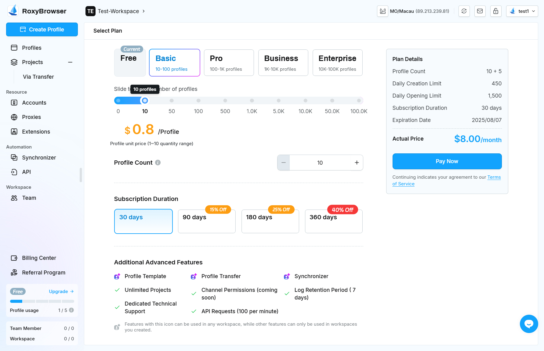544x351 pixels.
Task: Expand the Test-Workspace switcher chevron
Action: point(144,11)
